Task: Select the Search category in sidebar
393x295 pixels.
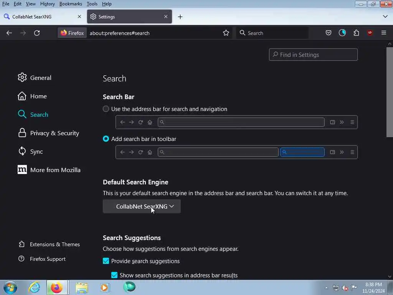Action: tap(33, 114)
